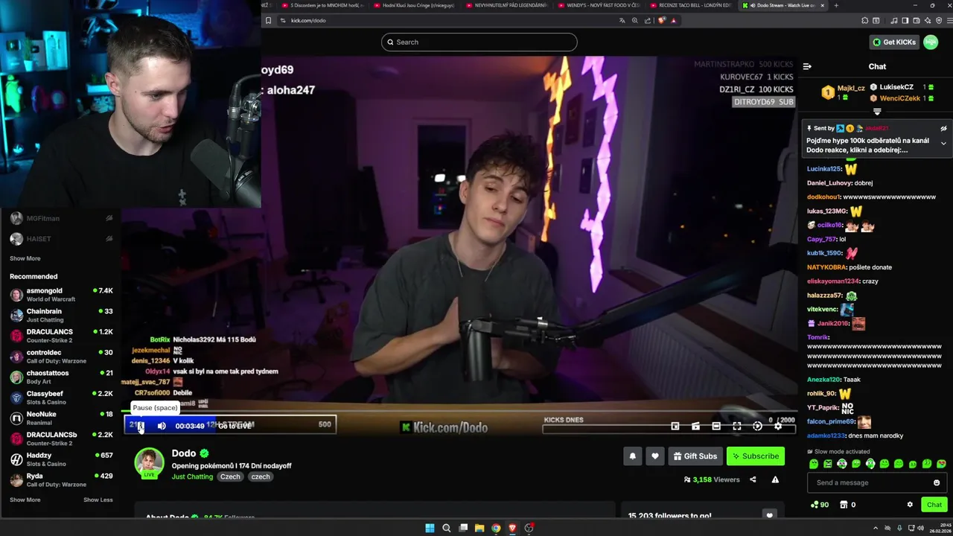Open Haddzy recommended channel
Viewport: 953px width, 536px height.
click(61, 459)
